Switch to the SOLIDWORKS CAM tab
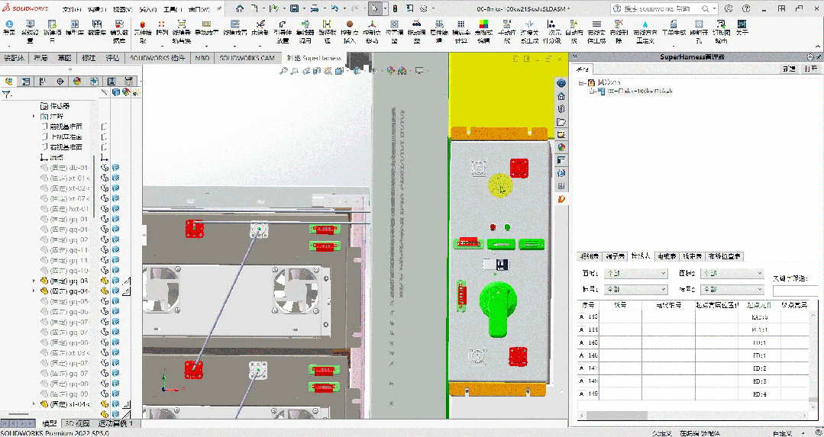 pos(247,58)
